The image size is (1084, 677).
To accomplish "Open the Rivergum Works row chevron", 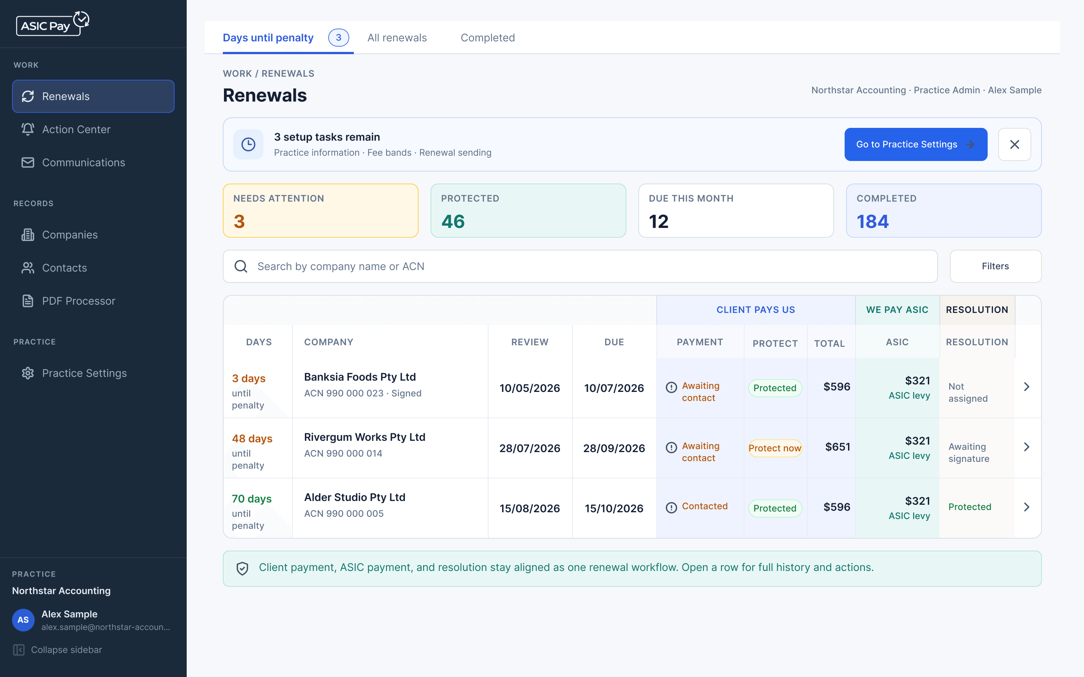I will [1027, 447].
